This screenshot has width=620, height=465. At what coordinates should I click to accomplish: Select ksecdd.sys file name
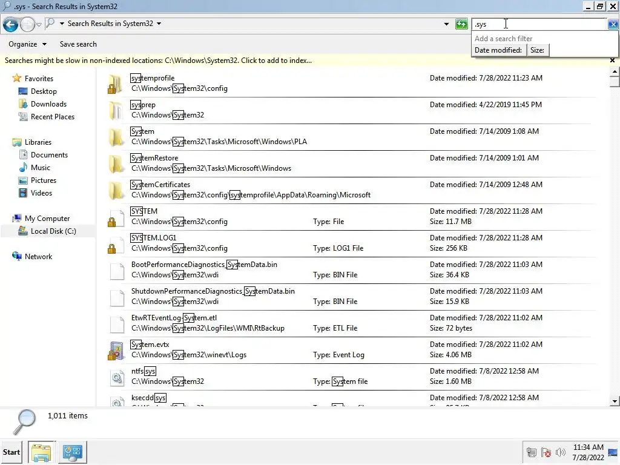(x=149, y=398)
